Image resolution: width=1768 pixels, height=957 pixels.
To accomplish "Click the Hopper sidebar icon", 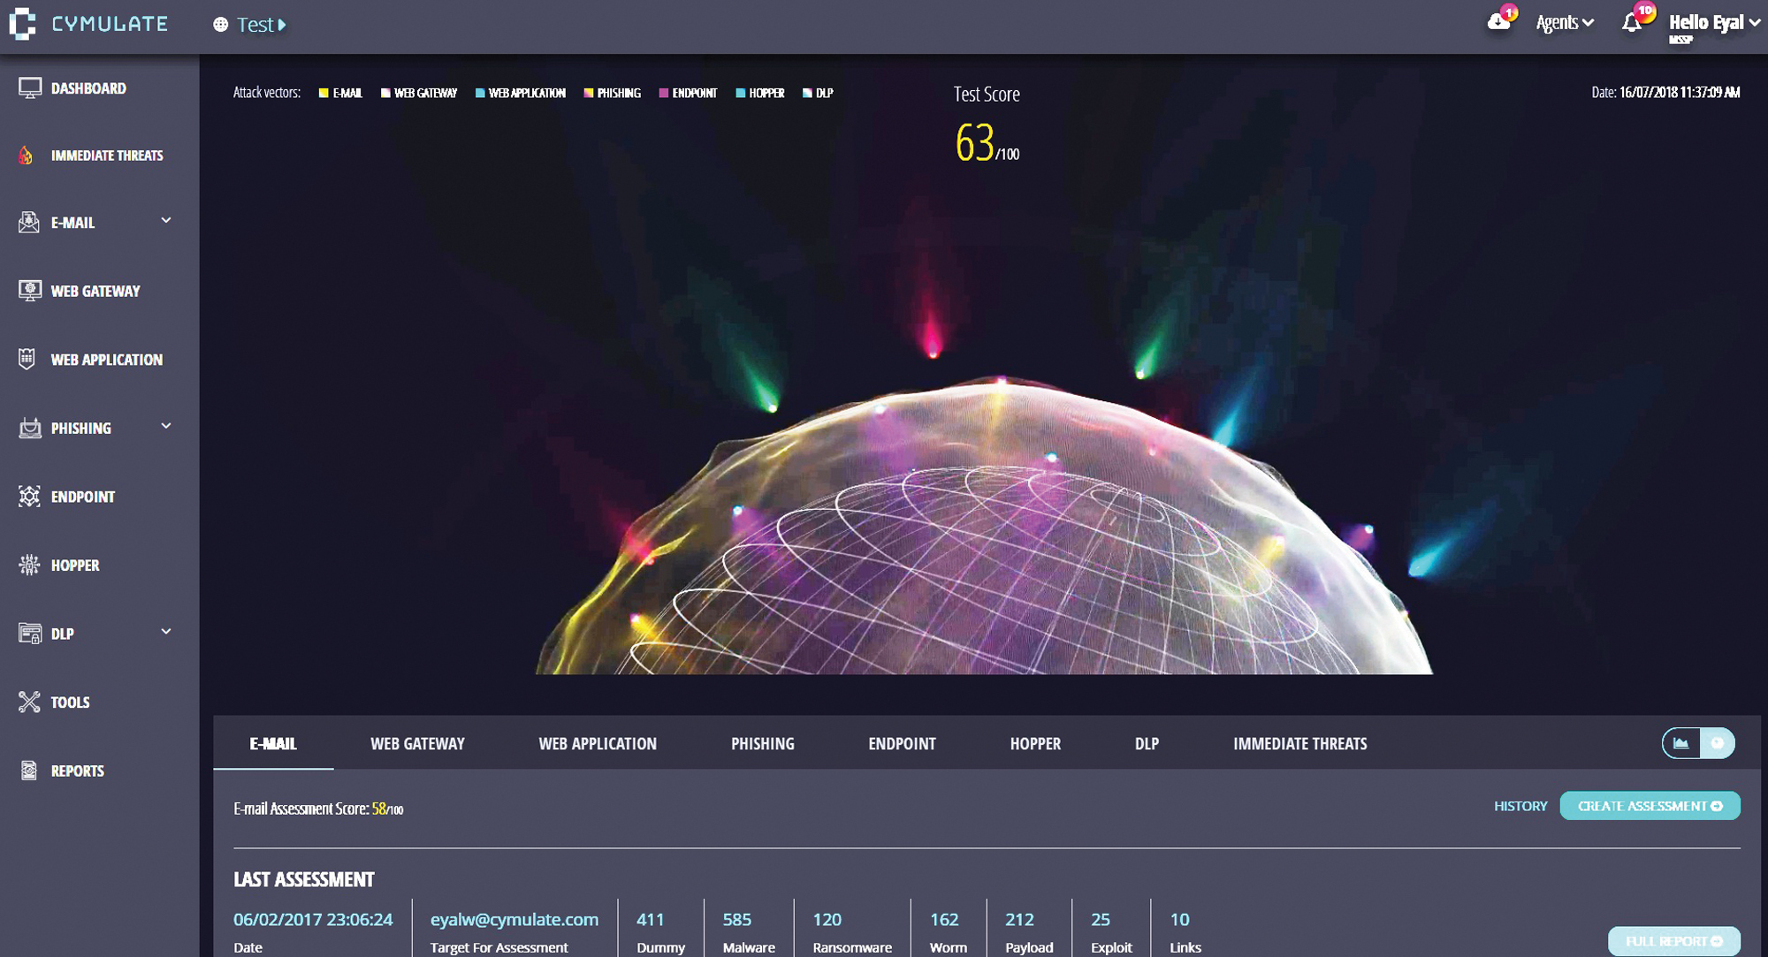I will pyautogui.click(x=29, y=565).
